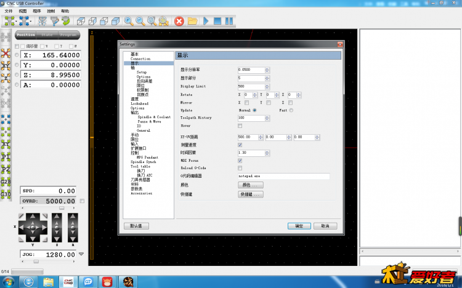Toggle the Mirror X checkbox
Image resolution: width=462 pixels, height=288 pixels.
pyautogui.click(x=246, y=103)
